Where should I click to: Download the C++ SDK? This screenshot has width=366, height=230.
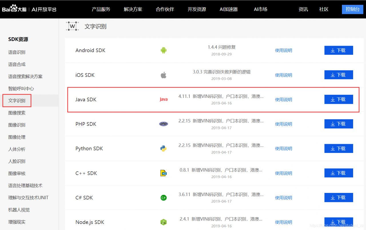[339, 173]
